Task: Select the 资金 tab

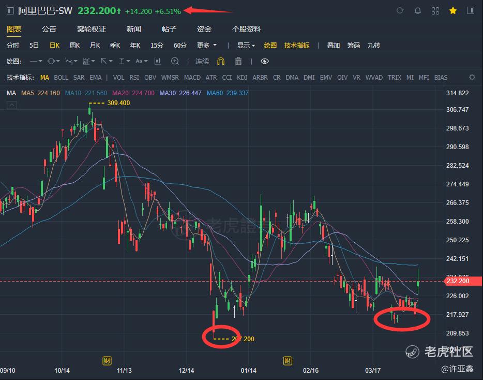Action: pos(204,30)
